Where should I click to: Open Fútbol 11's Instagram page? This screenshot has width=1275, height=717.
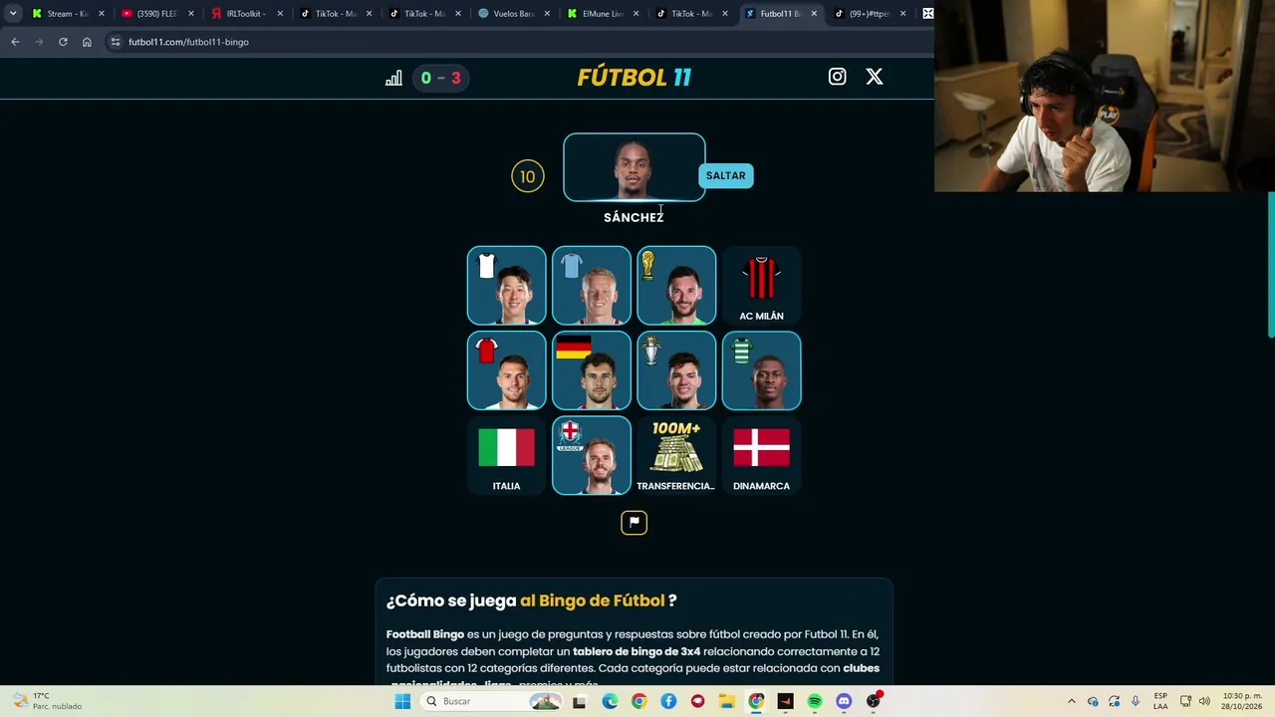click(x=837, y=77)
